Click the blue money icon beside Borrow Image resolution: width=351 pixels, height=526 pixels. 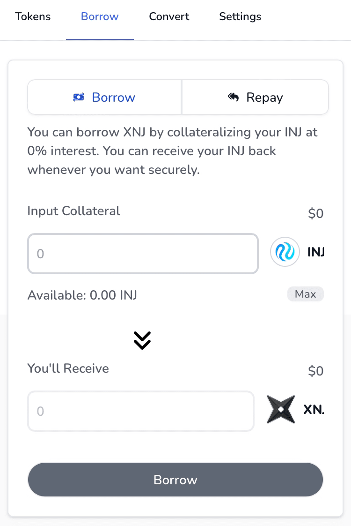[x=79, y=98]
